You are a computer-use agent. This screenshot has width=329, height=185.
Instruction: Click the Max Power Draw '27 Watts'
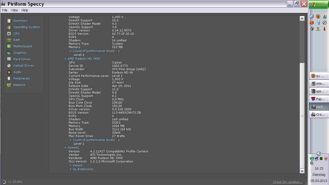(x=118, y=136)
